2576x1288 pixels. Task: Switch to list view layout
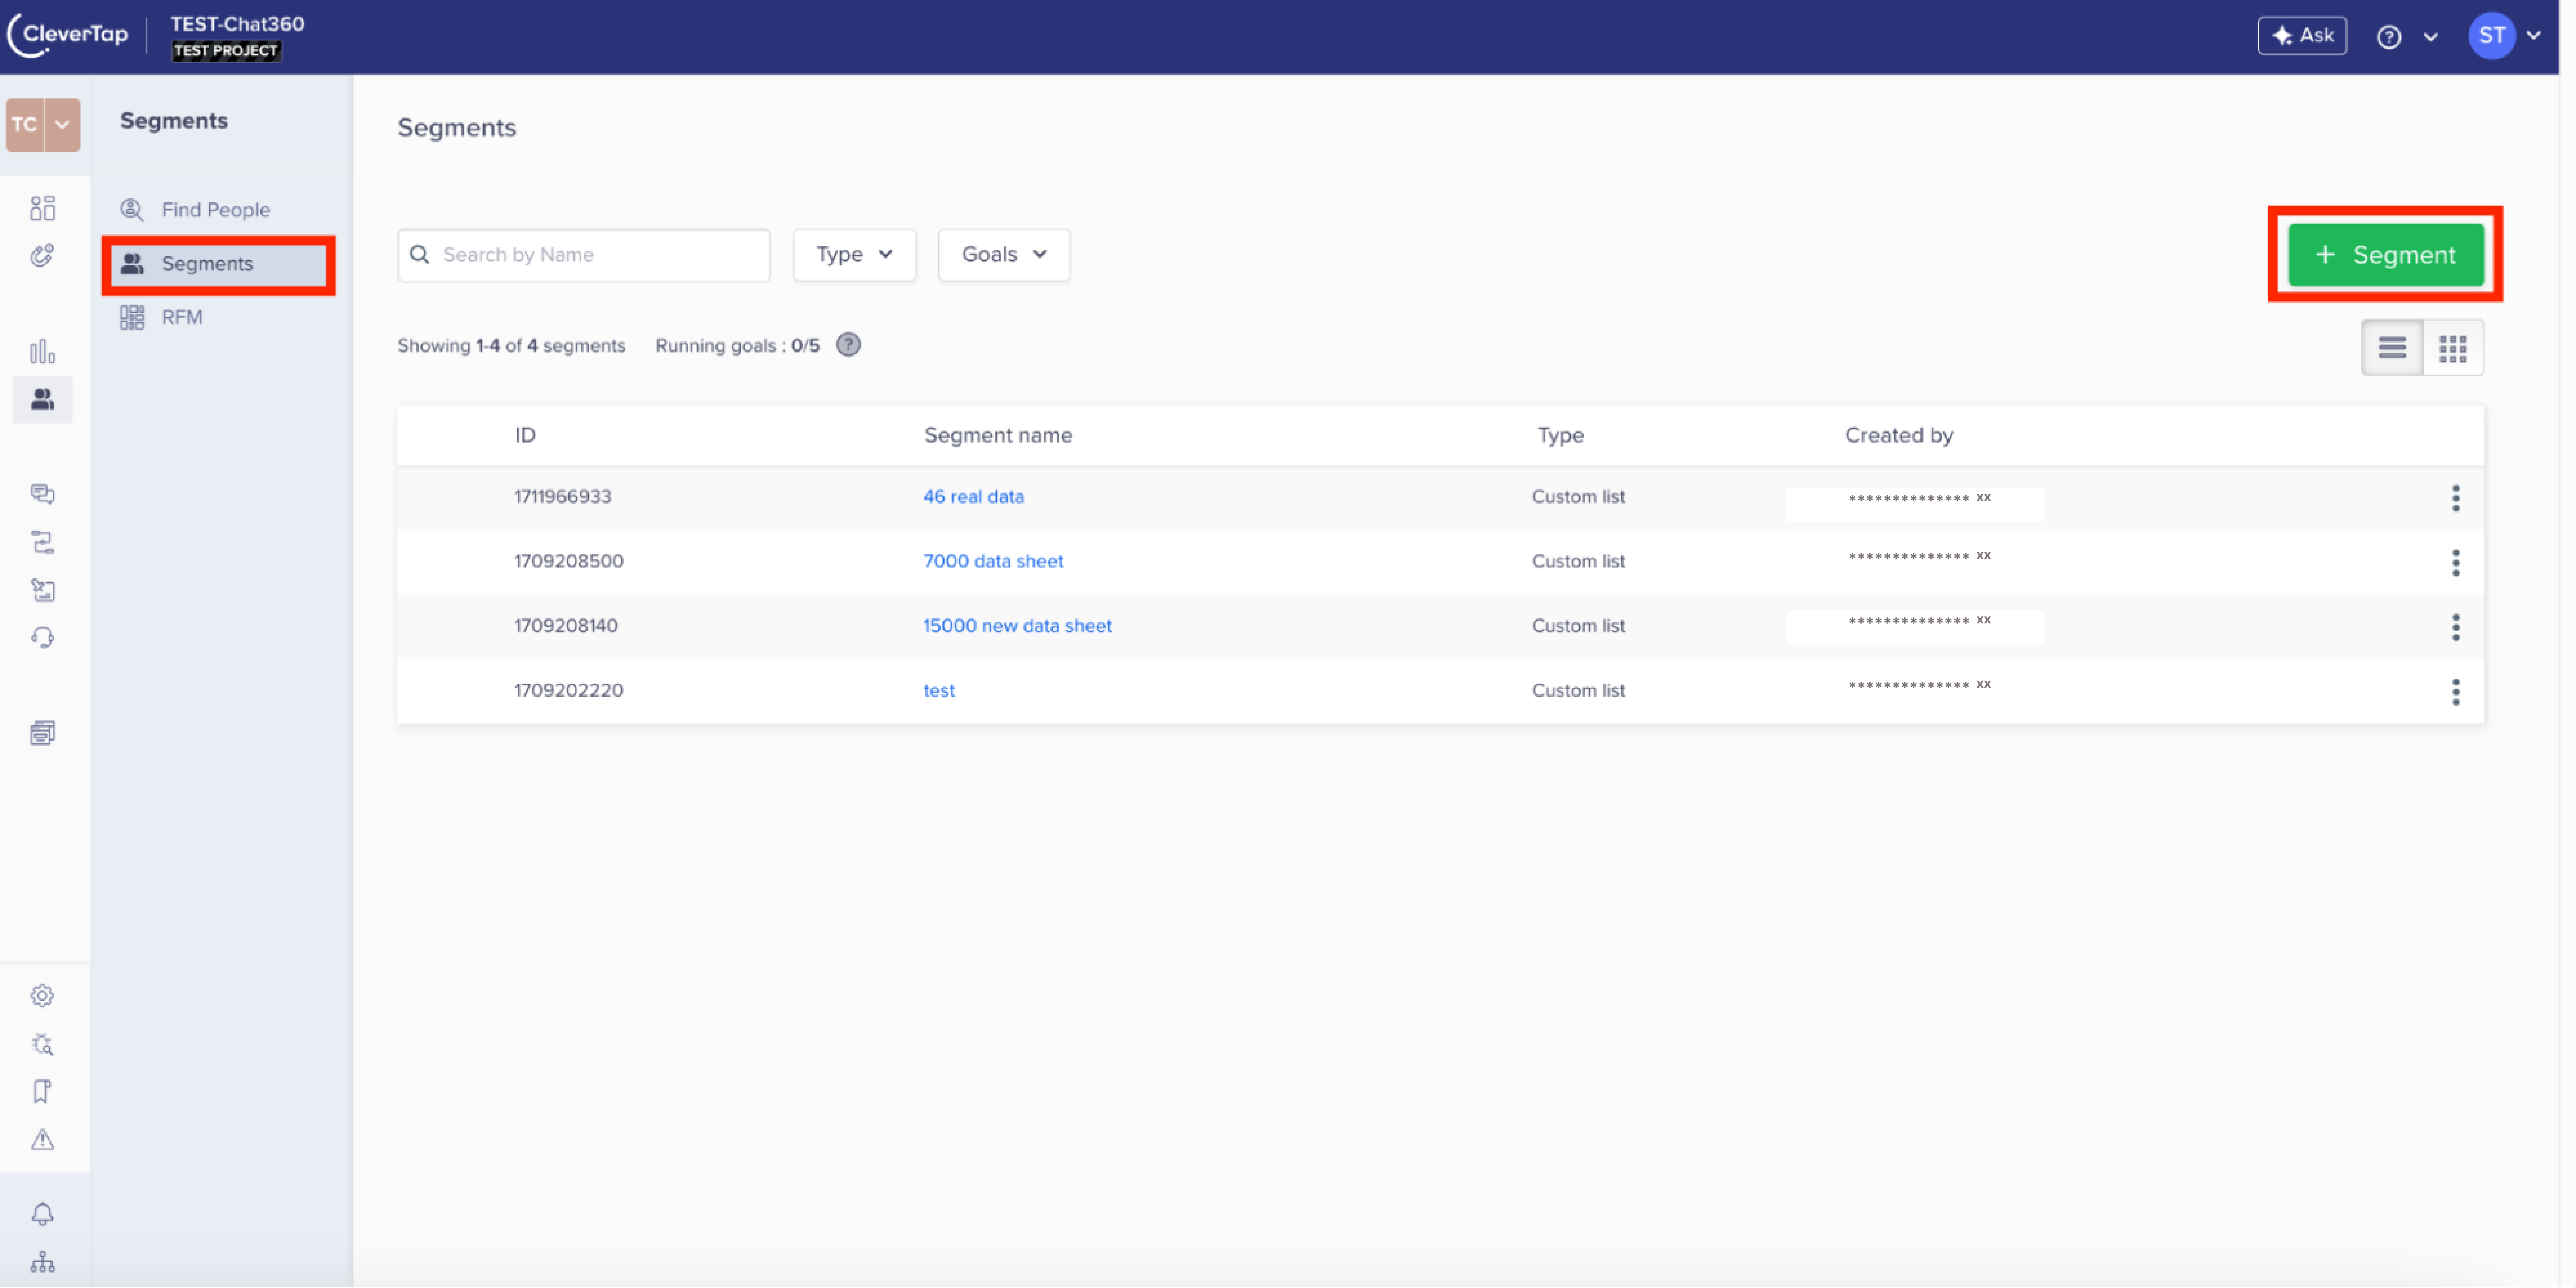[x=2392, y=348]
